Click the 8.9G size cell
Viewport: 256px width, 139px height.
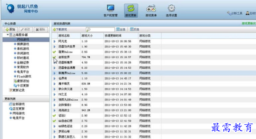(84, 105)
